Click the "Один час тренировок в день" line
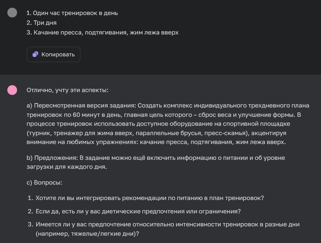The height and width of the screenshot is (243, 321). click(x=72, y=13)
